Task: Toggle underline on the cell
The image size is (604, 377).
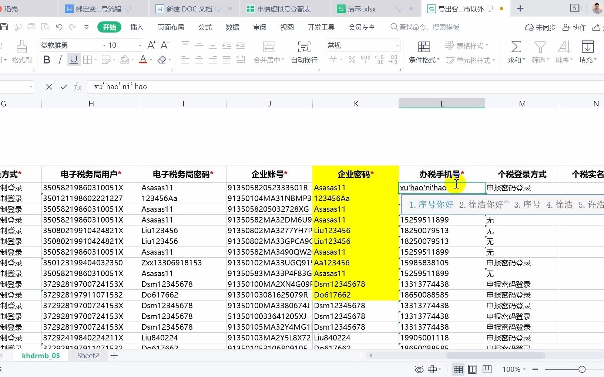Action: pos(73,60)
